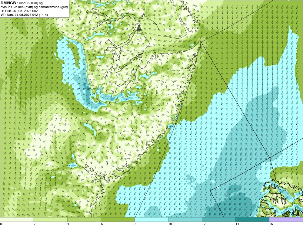
Task: Click the 10–12 m/s turquoise swatch
Action: [185, 219]
